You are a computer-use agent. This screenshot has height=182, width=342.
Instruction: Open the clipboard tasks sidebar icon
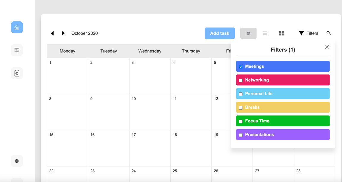[17, 73]
